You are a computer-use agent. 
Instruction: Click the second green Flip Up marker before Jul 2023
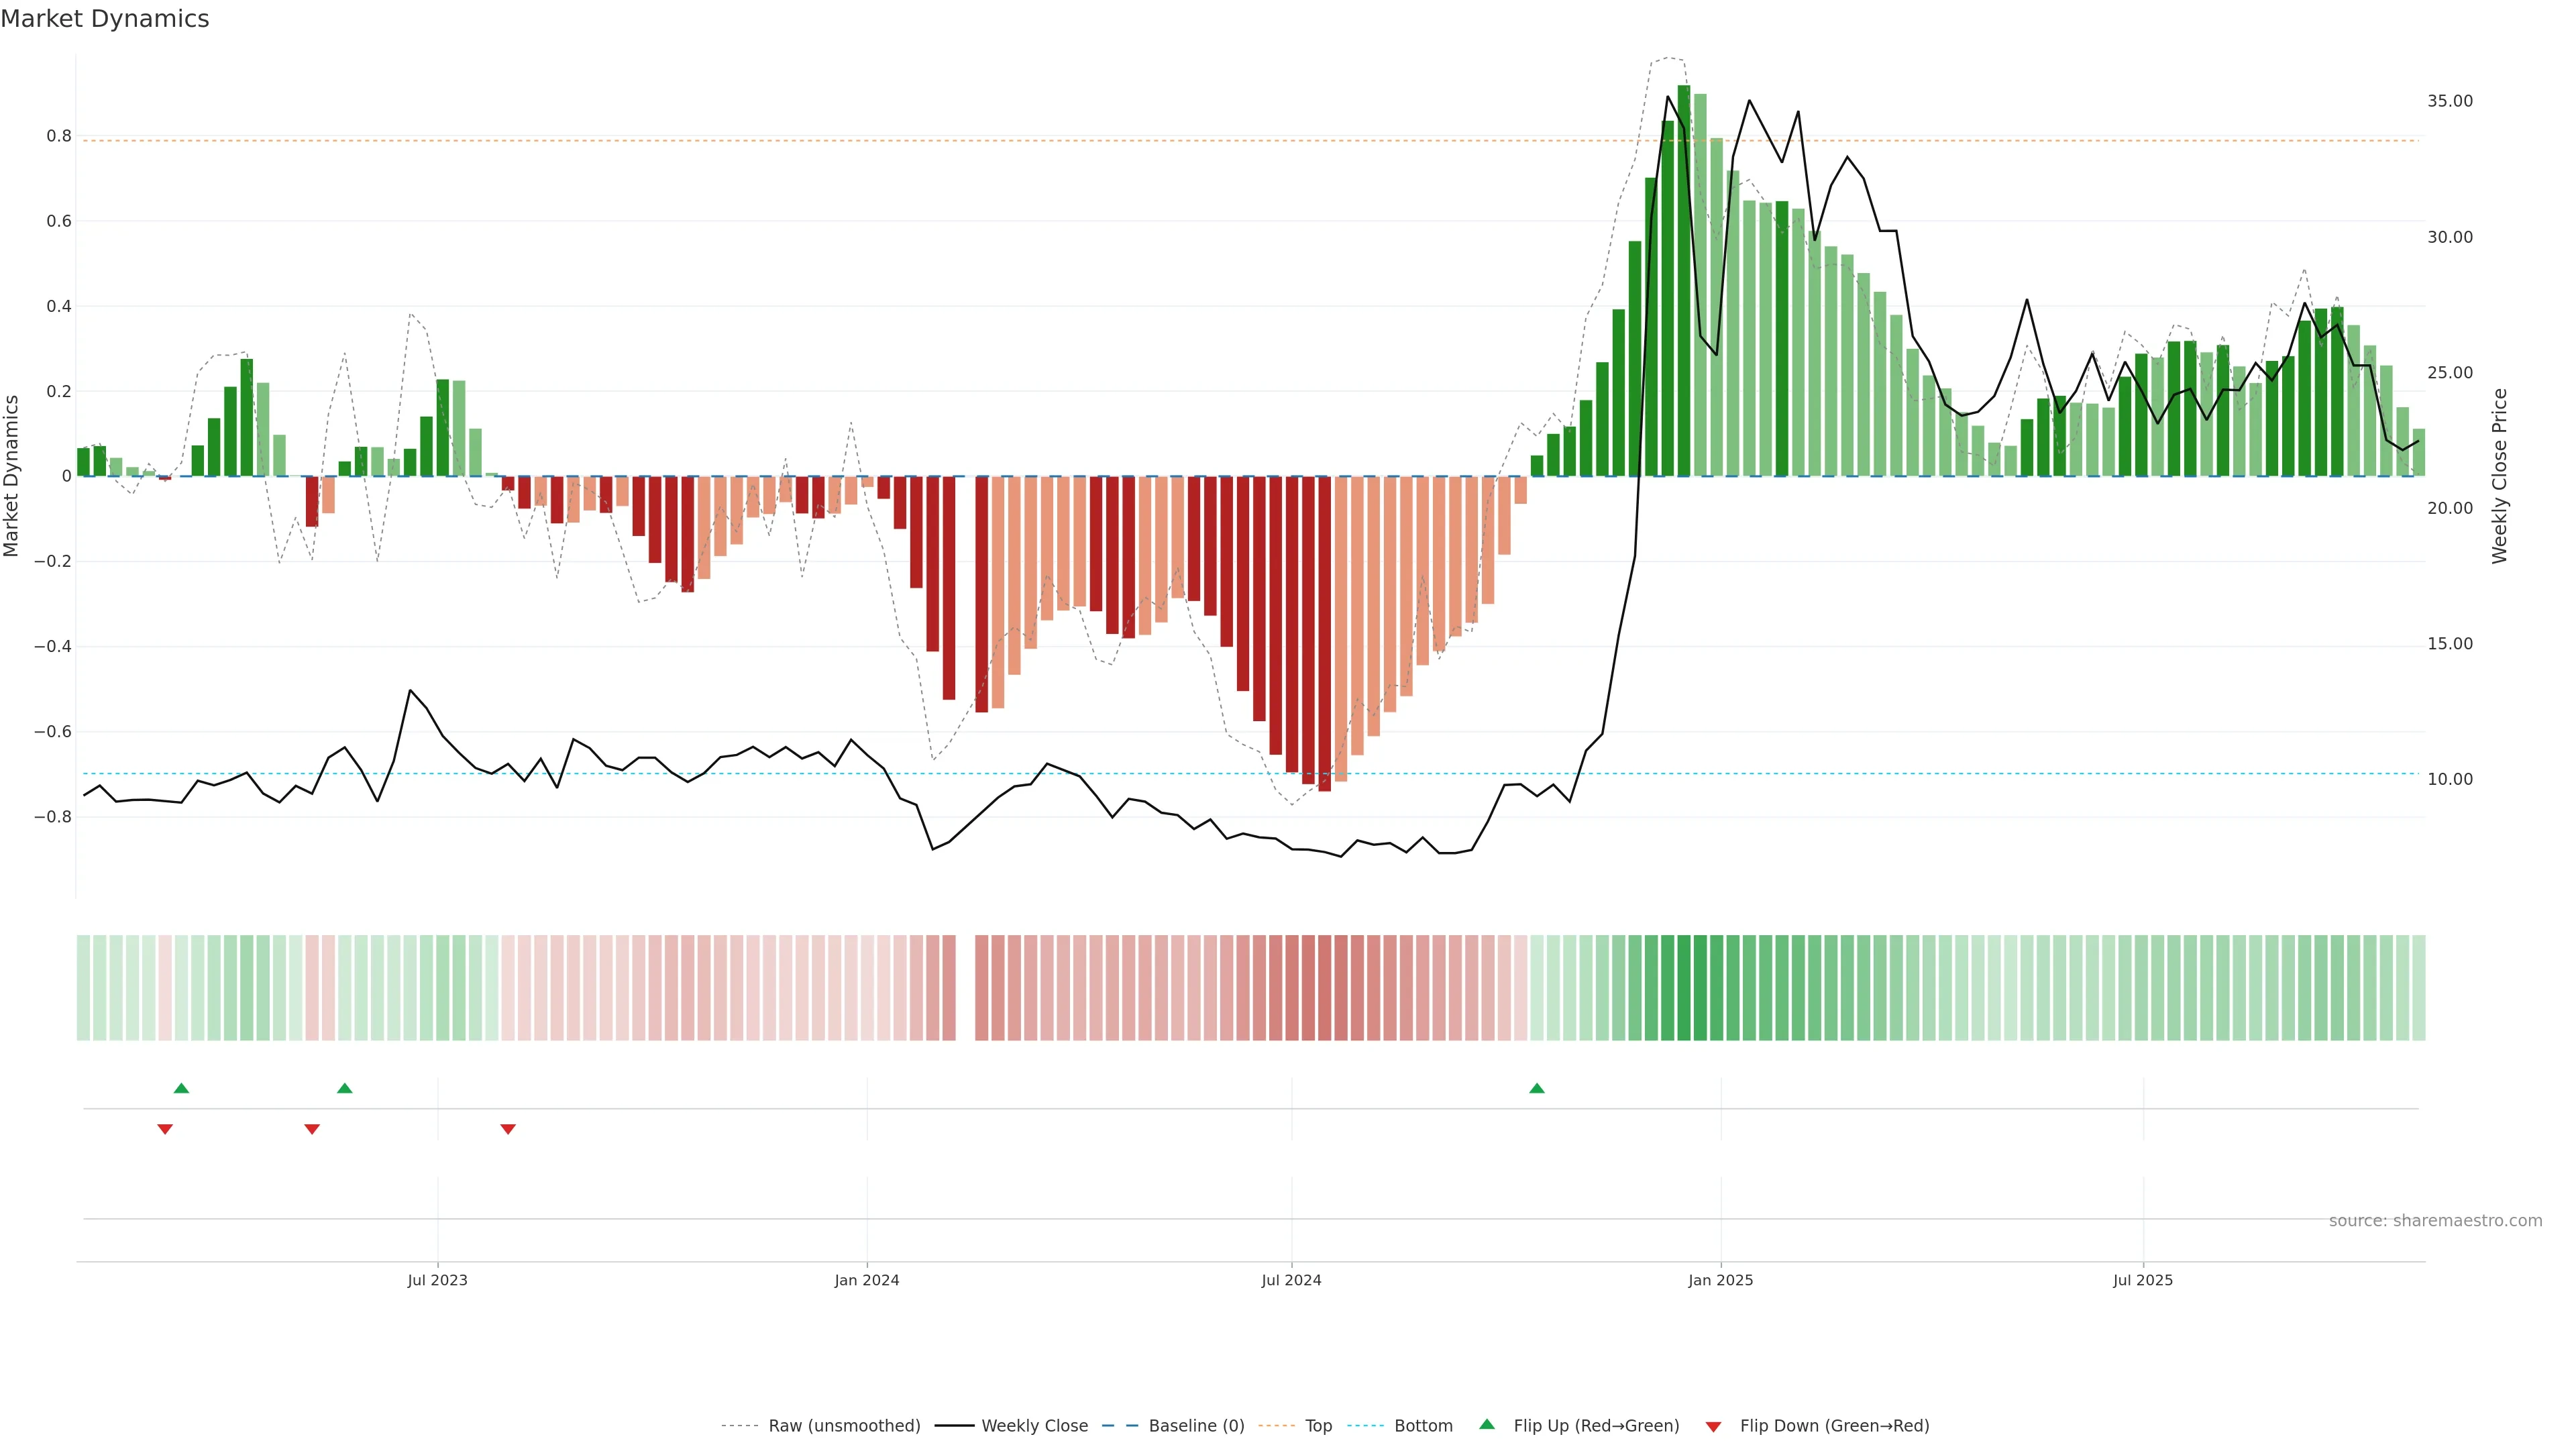(x=345, y=1088)
